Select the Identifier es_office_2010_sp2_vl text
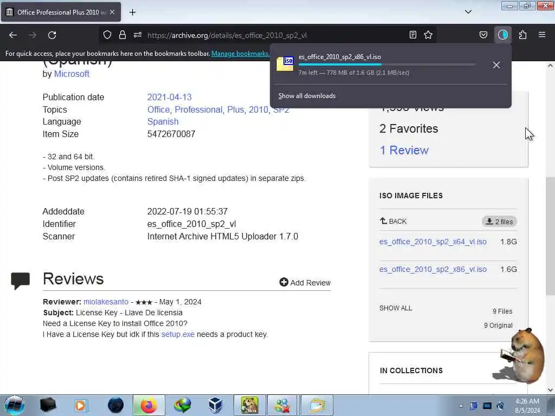555x416 pixels. (x=191, y=224)
